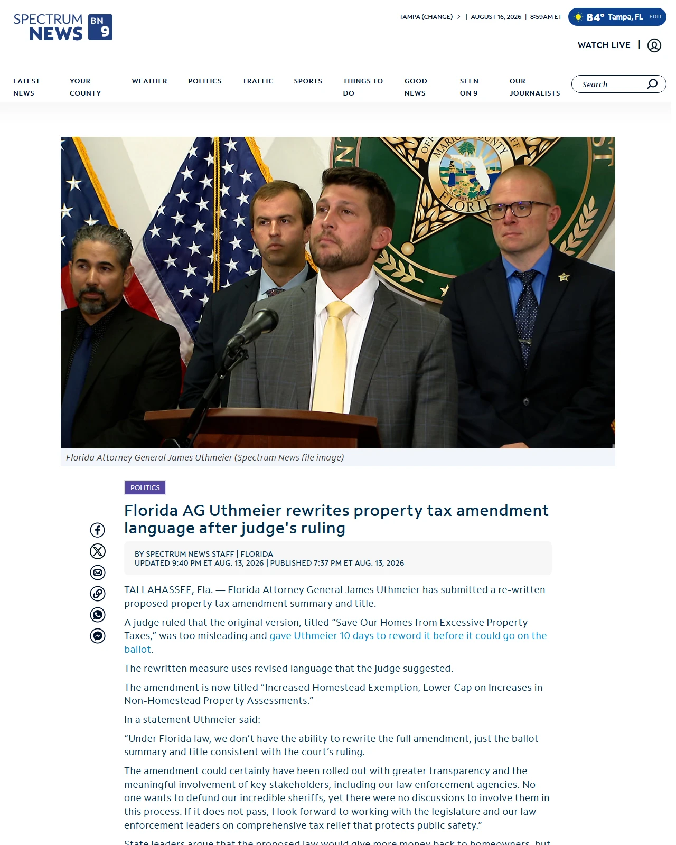
Task: Click Watch Live link
Action: [x=604, y=45]
